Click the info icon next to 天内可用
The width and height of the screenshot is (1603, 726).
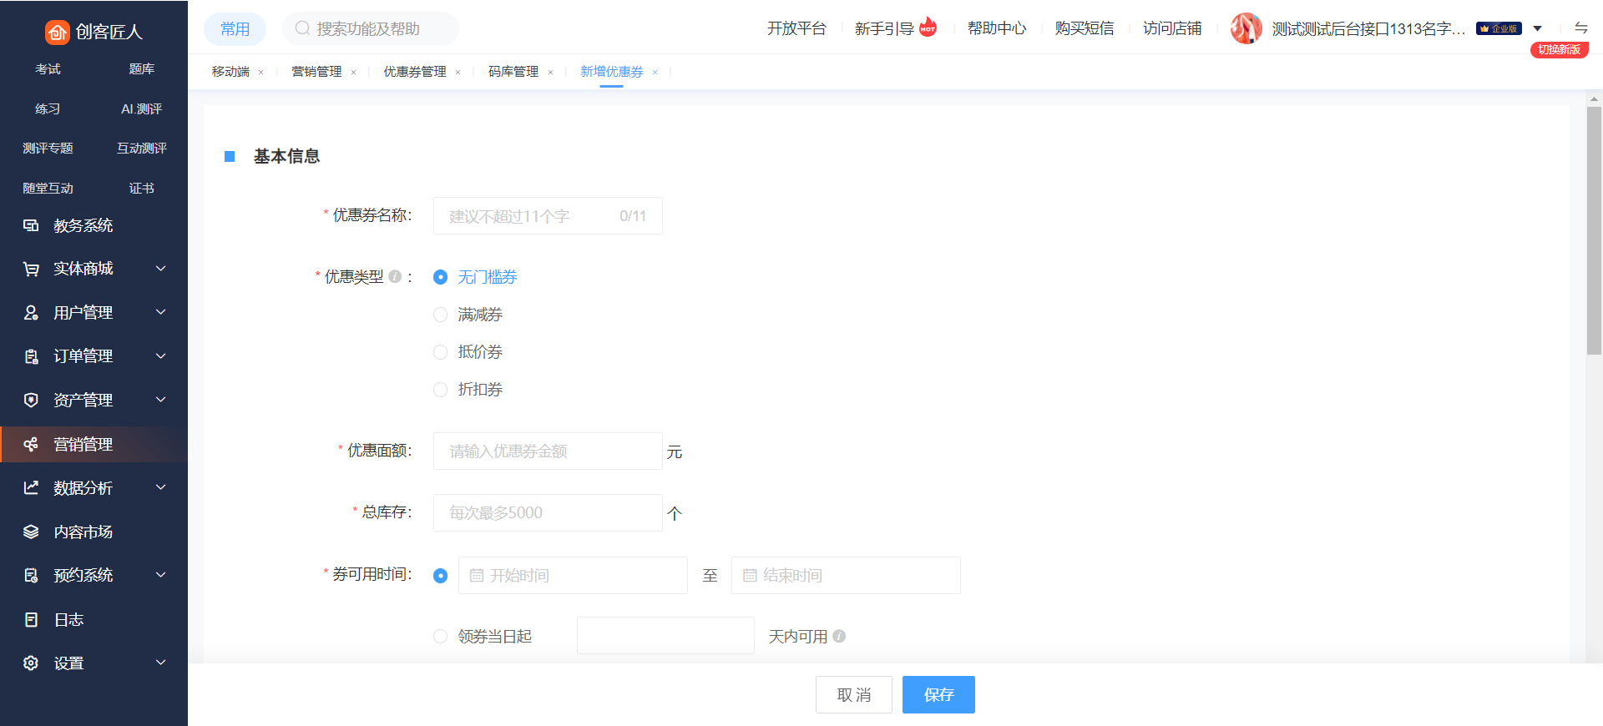click(x=839, y=636)
